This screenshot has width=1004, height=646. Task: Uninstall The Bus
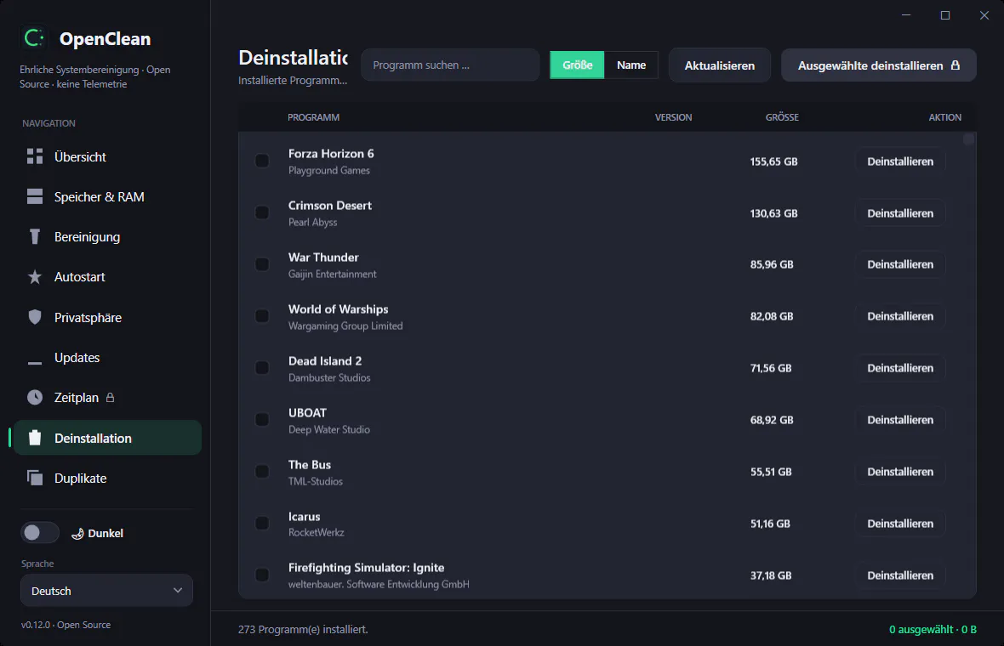pos(900,472)
